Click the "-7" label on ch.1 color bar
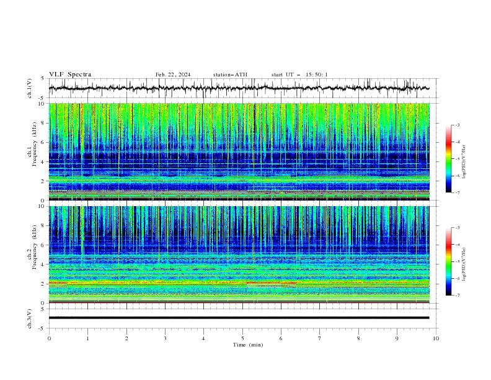Viewport: 491px width, 380px height. pos(458,192)
